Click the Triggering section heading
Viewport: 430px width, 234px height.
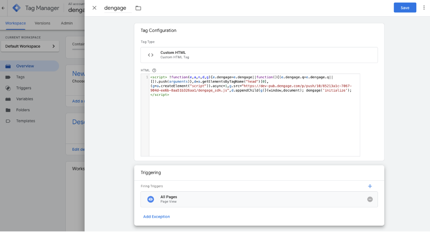point(151,173)
